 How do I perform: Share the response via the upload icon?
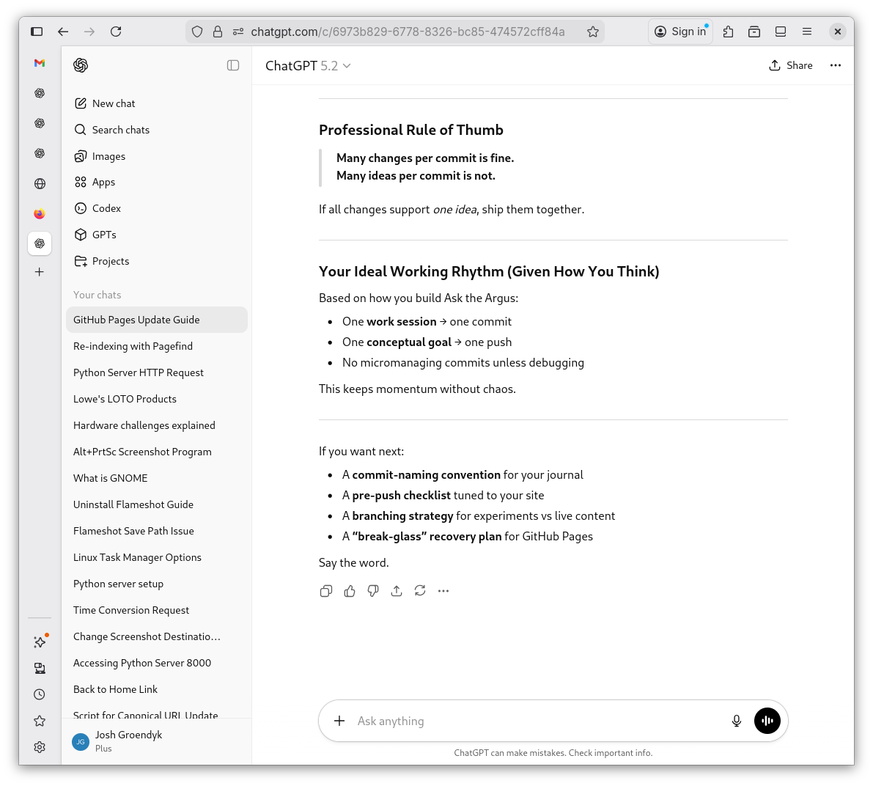click(x=396, y=591)
